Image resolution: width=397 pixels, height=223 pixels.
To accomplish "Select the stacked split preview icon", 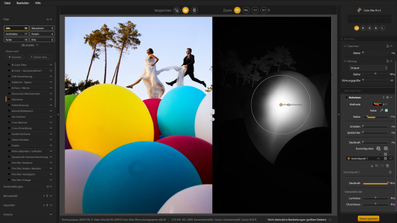I will [194, 11].
